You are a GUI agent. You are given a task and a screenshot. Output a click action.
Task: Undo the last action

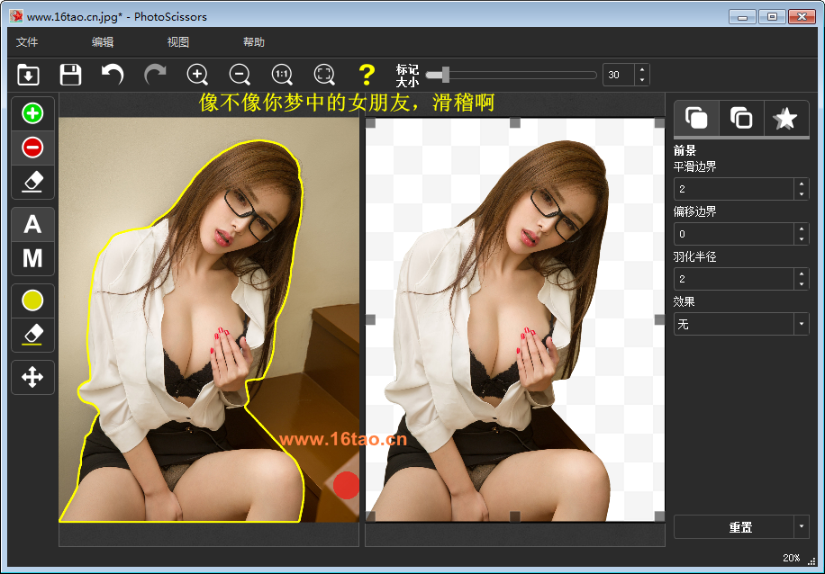(113, 75)
